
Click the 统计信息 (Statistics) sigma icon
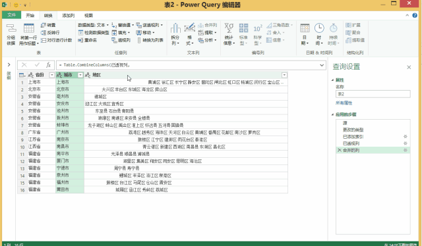pyautogui.click(x=229, y=28)
